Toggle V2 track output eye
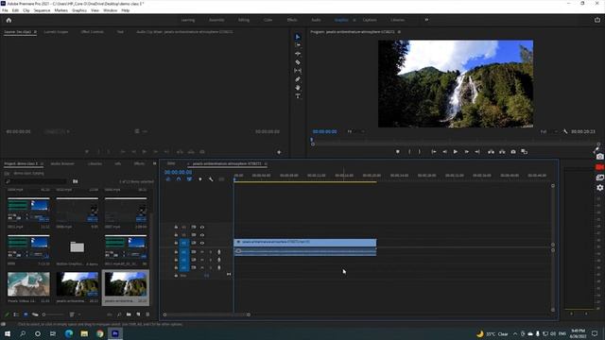 (202, 235)
